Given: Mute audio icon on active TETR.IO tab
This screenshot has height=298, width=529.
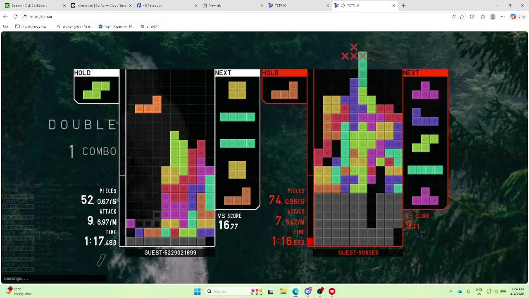Looking at the screenshot, I should (x=343, y=5).
